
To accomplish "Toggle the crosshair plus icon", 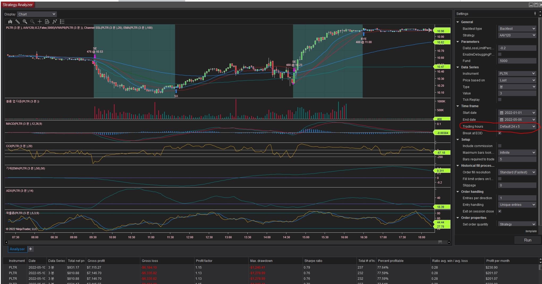I will click(x=40, y=22).
